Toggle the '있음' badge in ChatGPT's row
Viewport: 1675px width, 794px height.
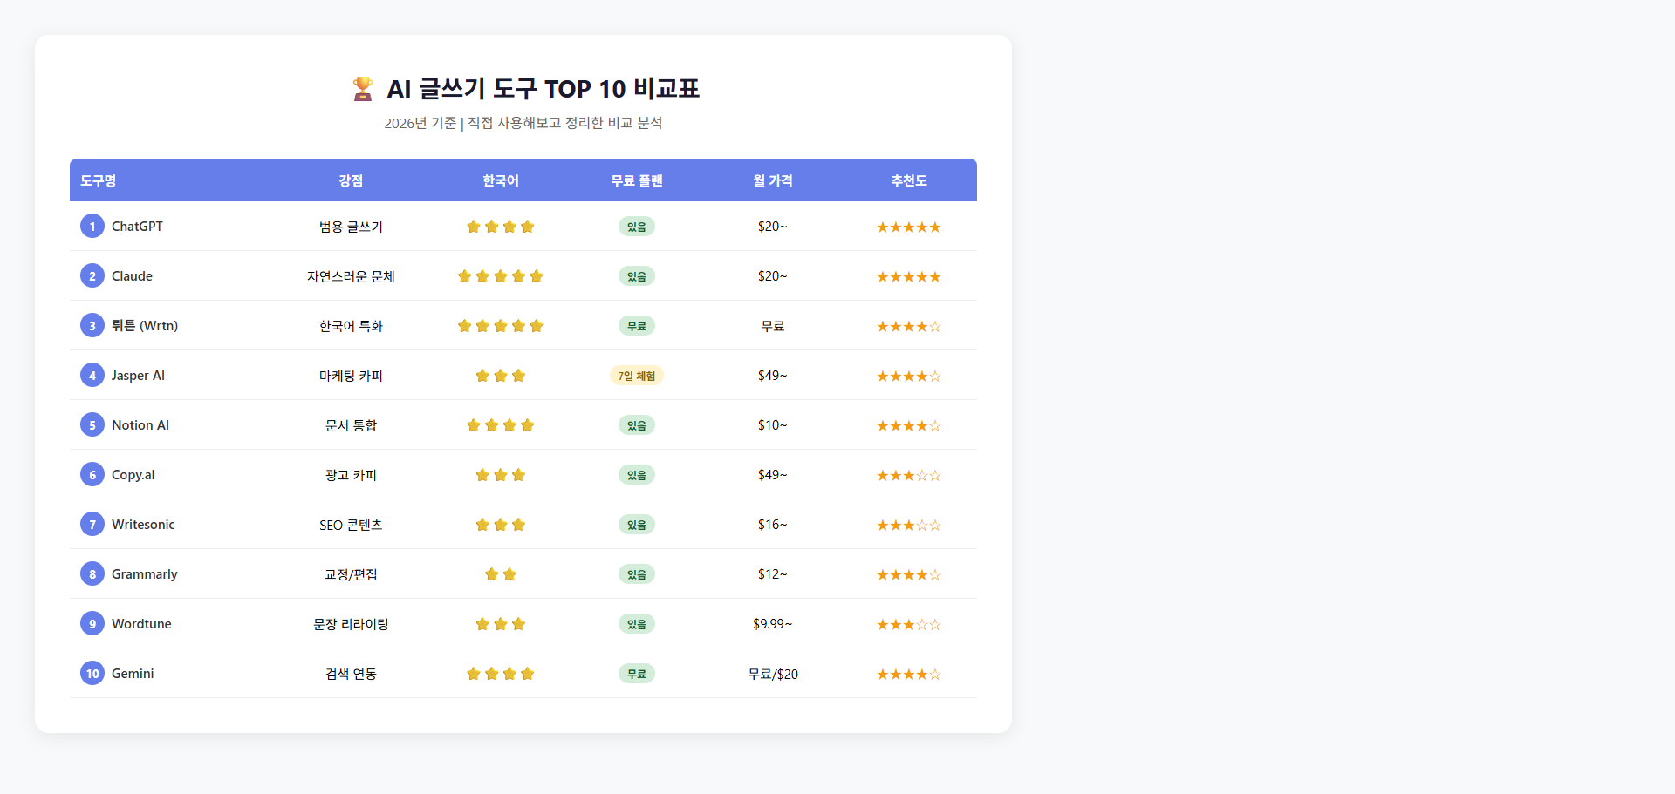636,226
